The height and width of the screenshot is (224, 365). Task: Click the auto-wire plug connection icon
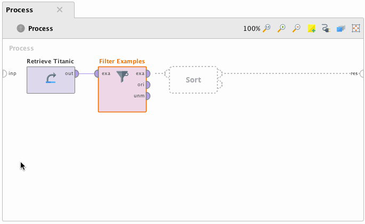[x=327, y=29]
